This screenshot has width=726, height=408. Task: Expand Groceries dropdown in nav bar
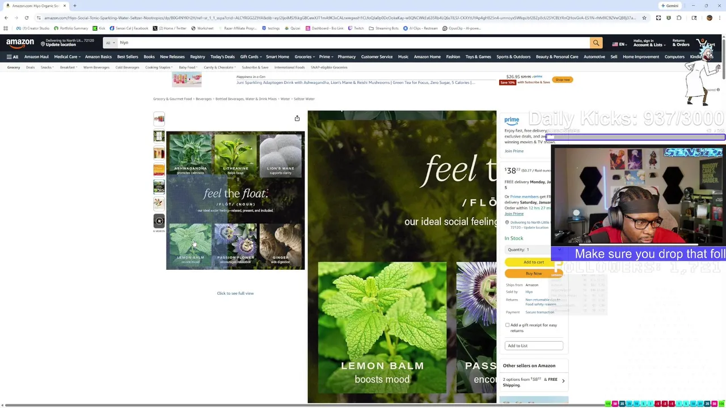coord(305,57)
